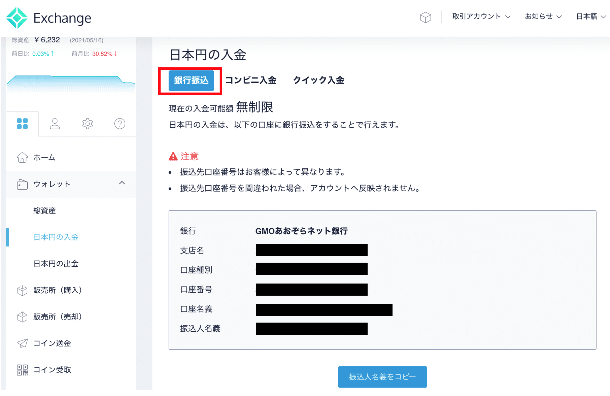Screen dimensions: 610x396
Task: Select the box icon beside 販売所（売却）
Action: [x=22, y=317]
